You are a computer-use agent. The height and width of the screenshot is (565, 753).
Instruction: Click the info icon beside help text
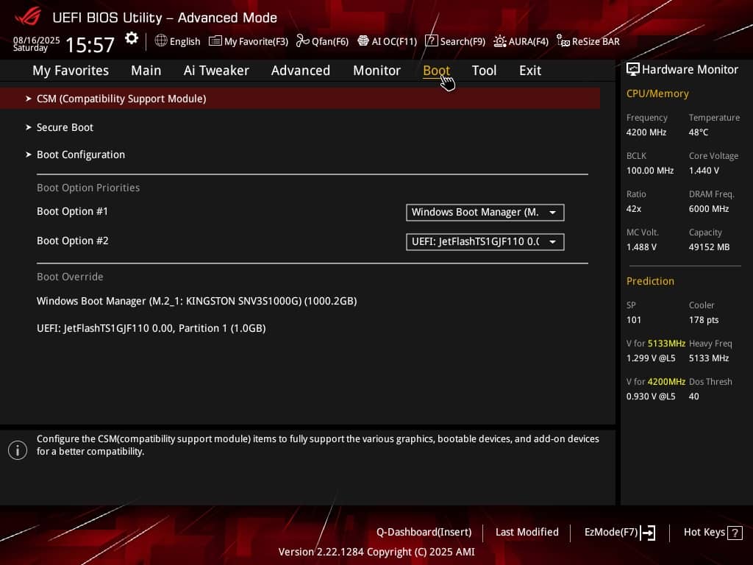18,450
